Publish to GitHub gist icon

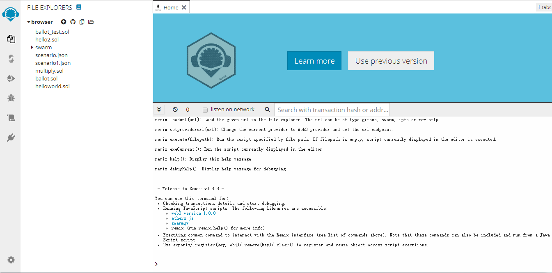tap(73, 22)
